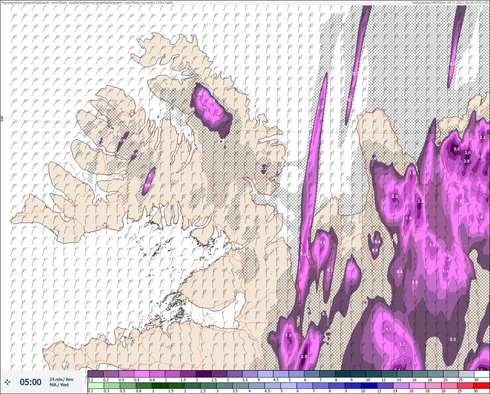
Task: Select the 0.5–0.8 bright pink snow legend swatch
Action: [142, 374]
